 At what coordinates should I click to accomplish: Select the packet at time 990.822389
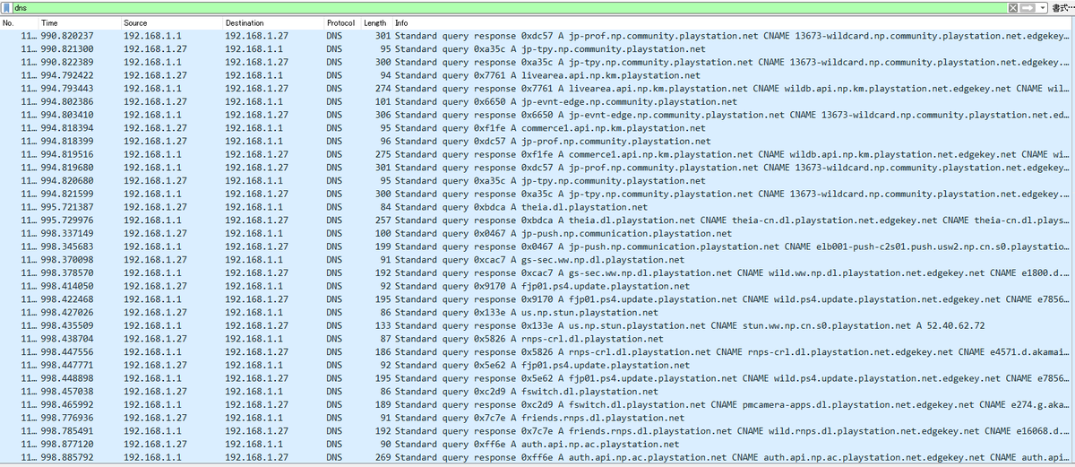[x=534, y=62]
